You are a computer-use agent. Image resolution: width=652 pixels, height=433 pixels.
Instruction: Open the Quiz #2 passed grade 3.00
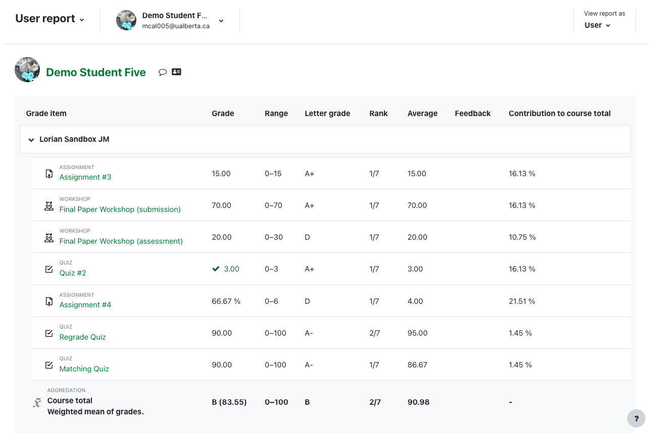pyautogui.click(x=231, y=269)
